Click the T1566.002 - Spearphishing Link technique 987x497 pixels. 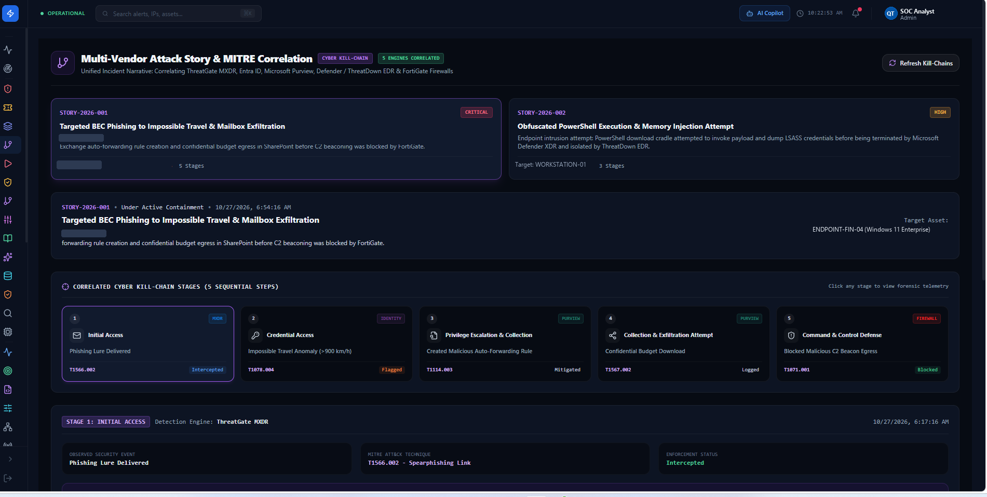click(x=419, y=463)
